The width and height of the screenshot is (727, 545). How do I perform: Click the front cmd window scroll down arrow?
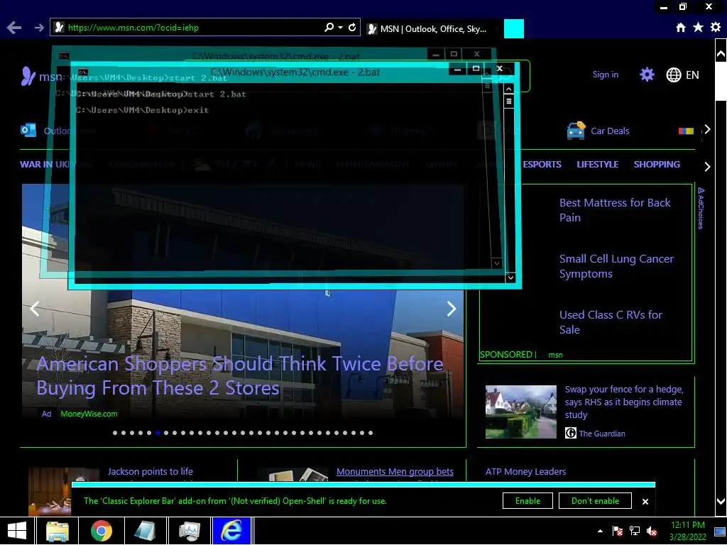[x=510, y=277]
